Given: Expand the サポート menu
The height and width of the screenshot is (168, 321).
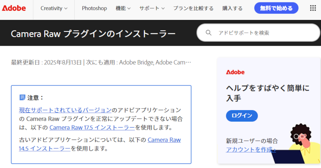Looking at the screenshot, I should coord(152,8).
